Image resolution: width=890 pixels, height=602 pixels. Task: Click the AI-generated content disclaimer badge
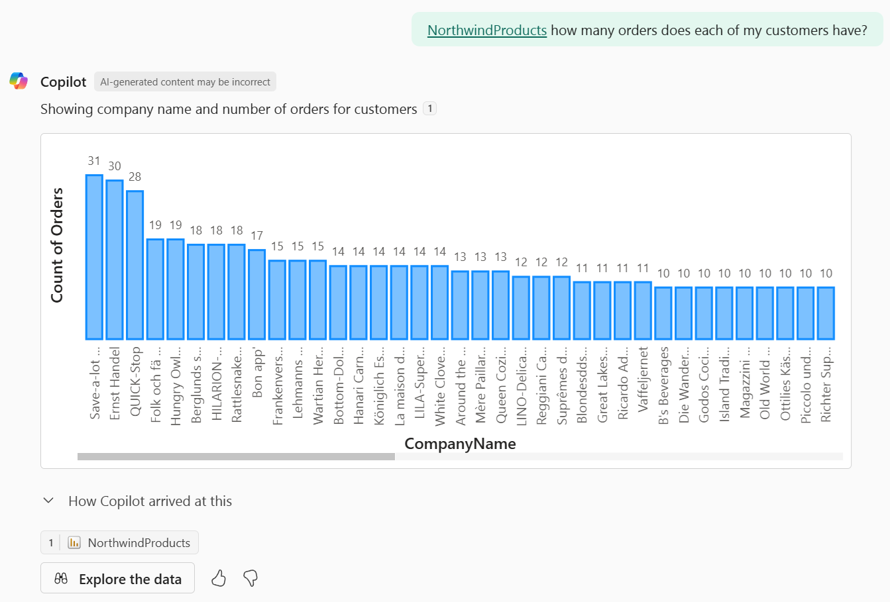pos(185,82)
